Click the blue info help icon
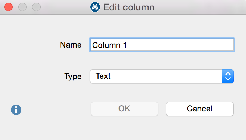The height and width of the screenshot is (140, 246). click(x=16, y=110)
